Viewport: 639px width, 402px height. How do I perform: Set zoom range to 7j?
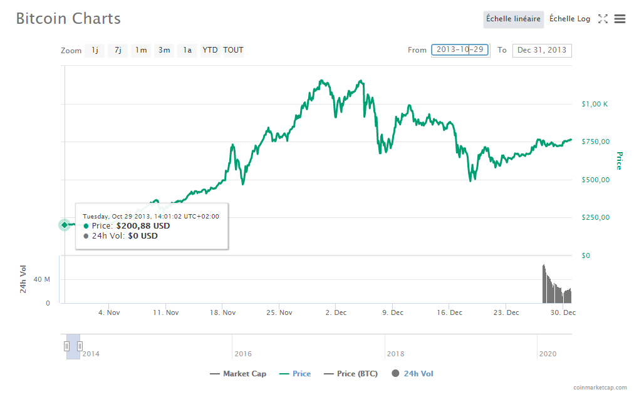click(x=118, y=50)
